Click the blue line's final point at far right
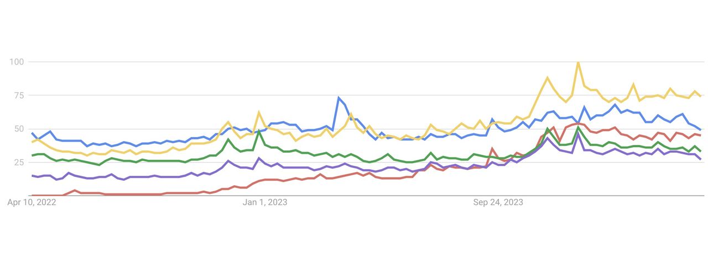Screen dimensions: 708x259 click(701, 130)
